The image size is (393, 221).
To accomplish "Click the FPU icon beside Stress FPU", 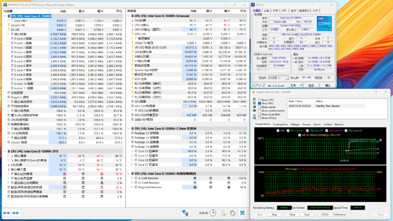I will pyautogui.click(x=254, y=103).
